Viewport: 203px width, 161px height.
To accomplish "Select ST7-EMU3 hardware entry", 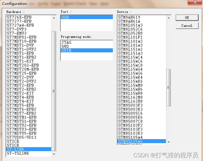I will (x=29, y=33).
